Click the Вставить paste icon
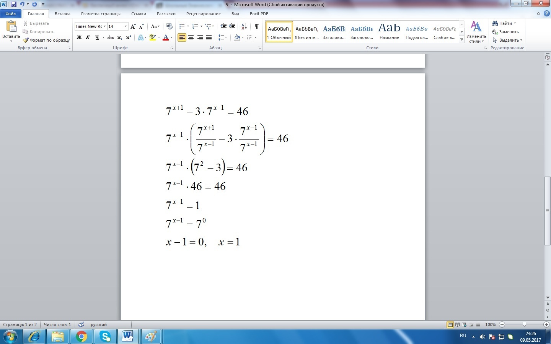Screen dimensions: 551x344 pyautogui.click(x=11, y=27)
